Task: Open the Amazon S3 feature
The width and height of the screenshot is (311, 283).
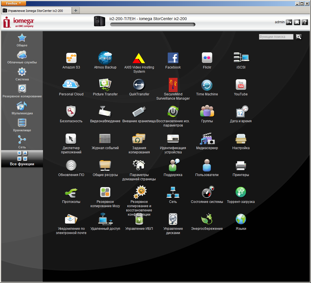Action: pos(71,58)
